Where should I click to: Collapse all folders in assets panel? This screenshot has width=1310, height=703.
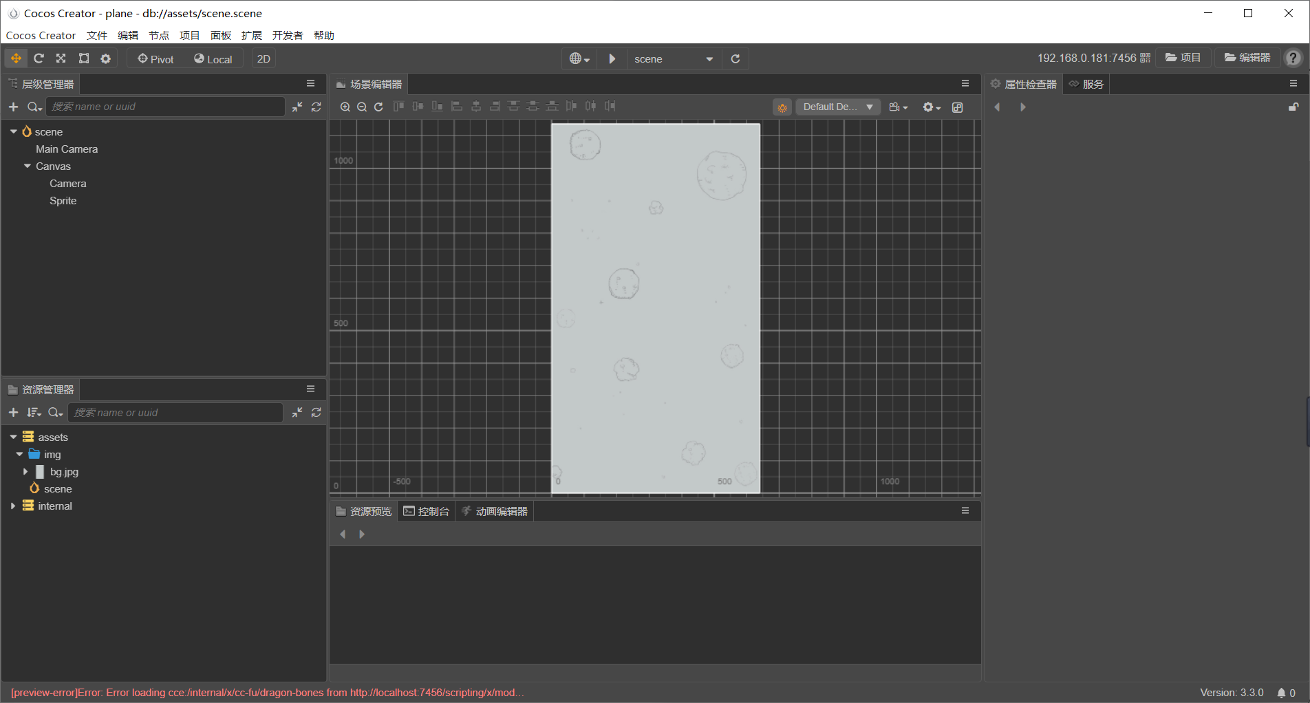pos(297,412)
